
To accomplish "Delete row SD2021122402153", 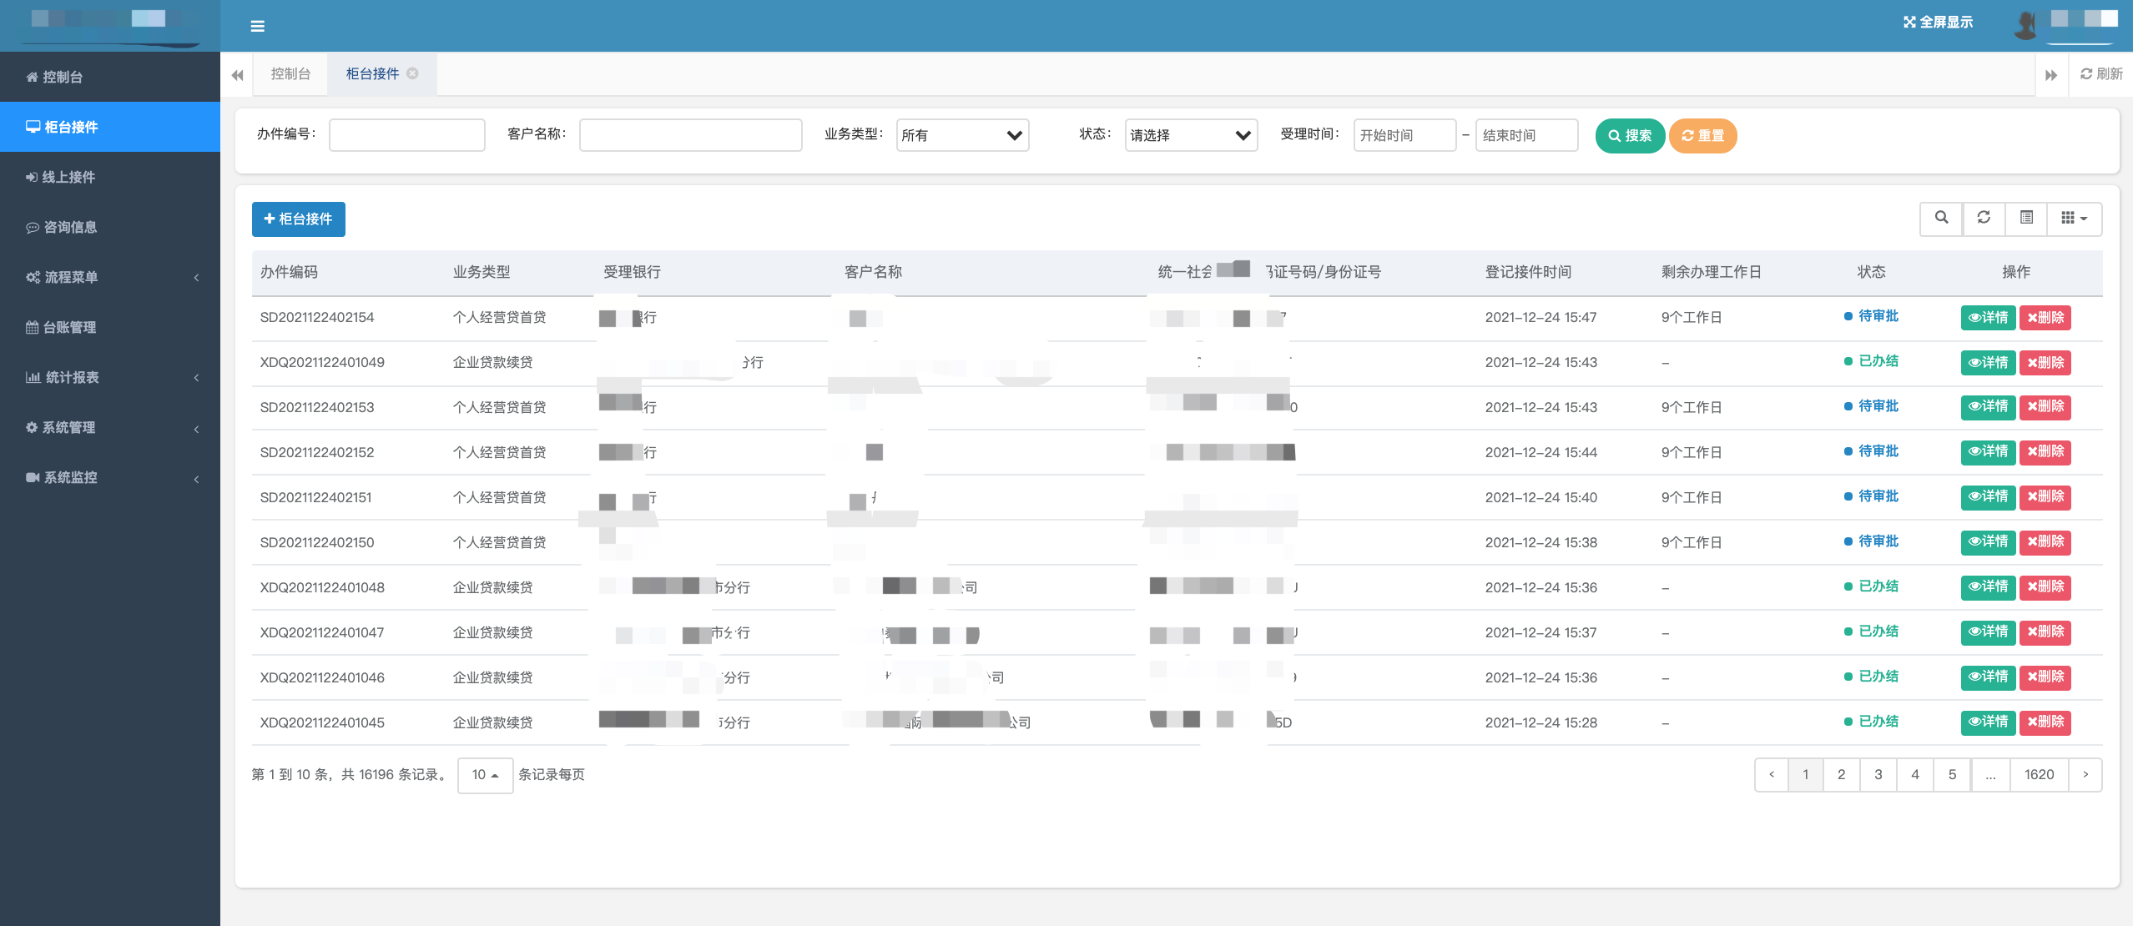I will click(2045, 406).
